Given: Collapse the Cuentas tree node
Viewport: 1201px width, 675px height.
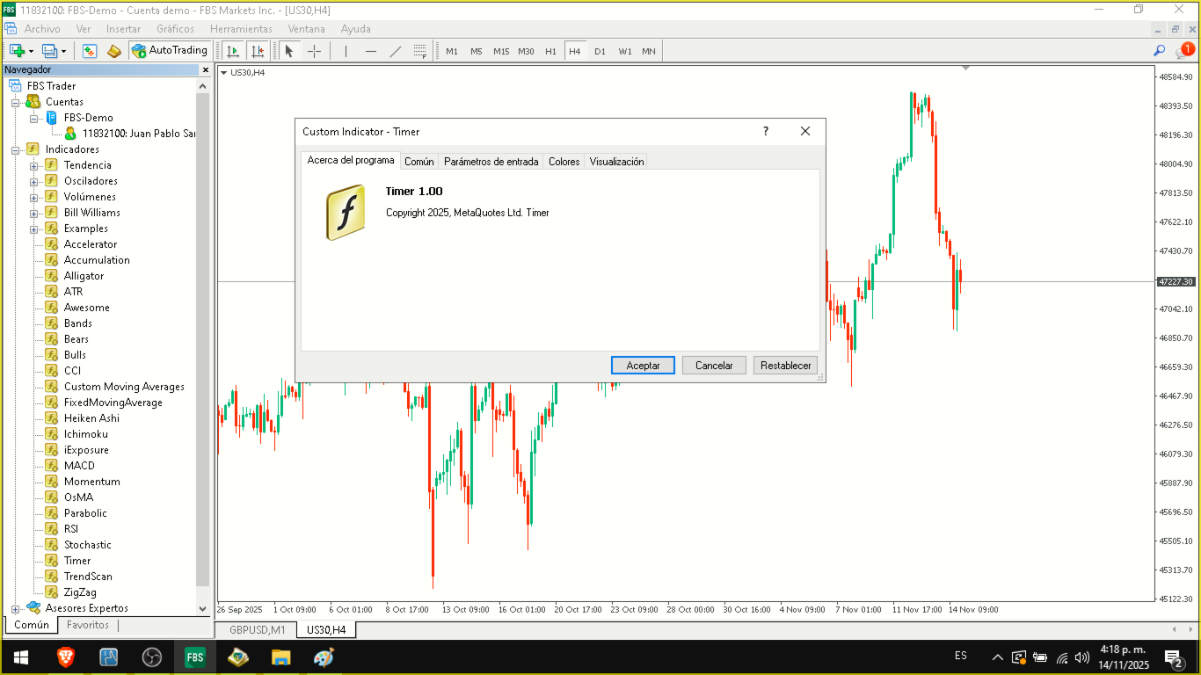Looking at the screenshot, I should pos(15,102).
